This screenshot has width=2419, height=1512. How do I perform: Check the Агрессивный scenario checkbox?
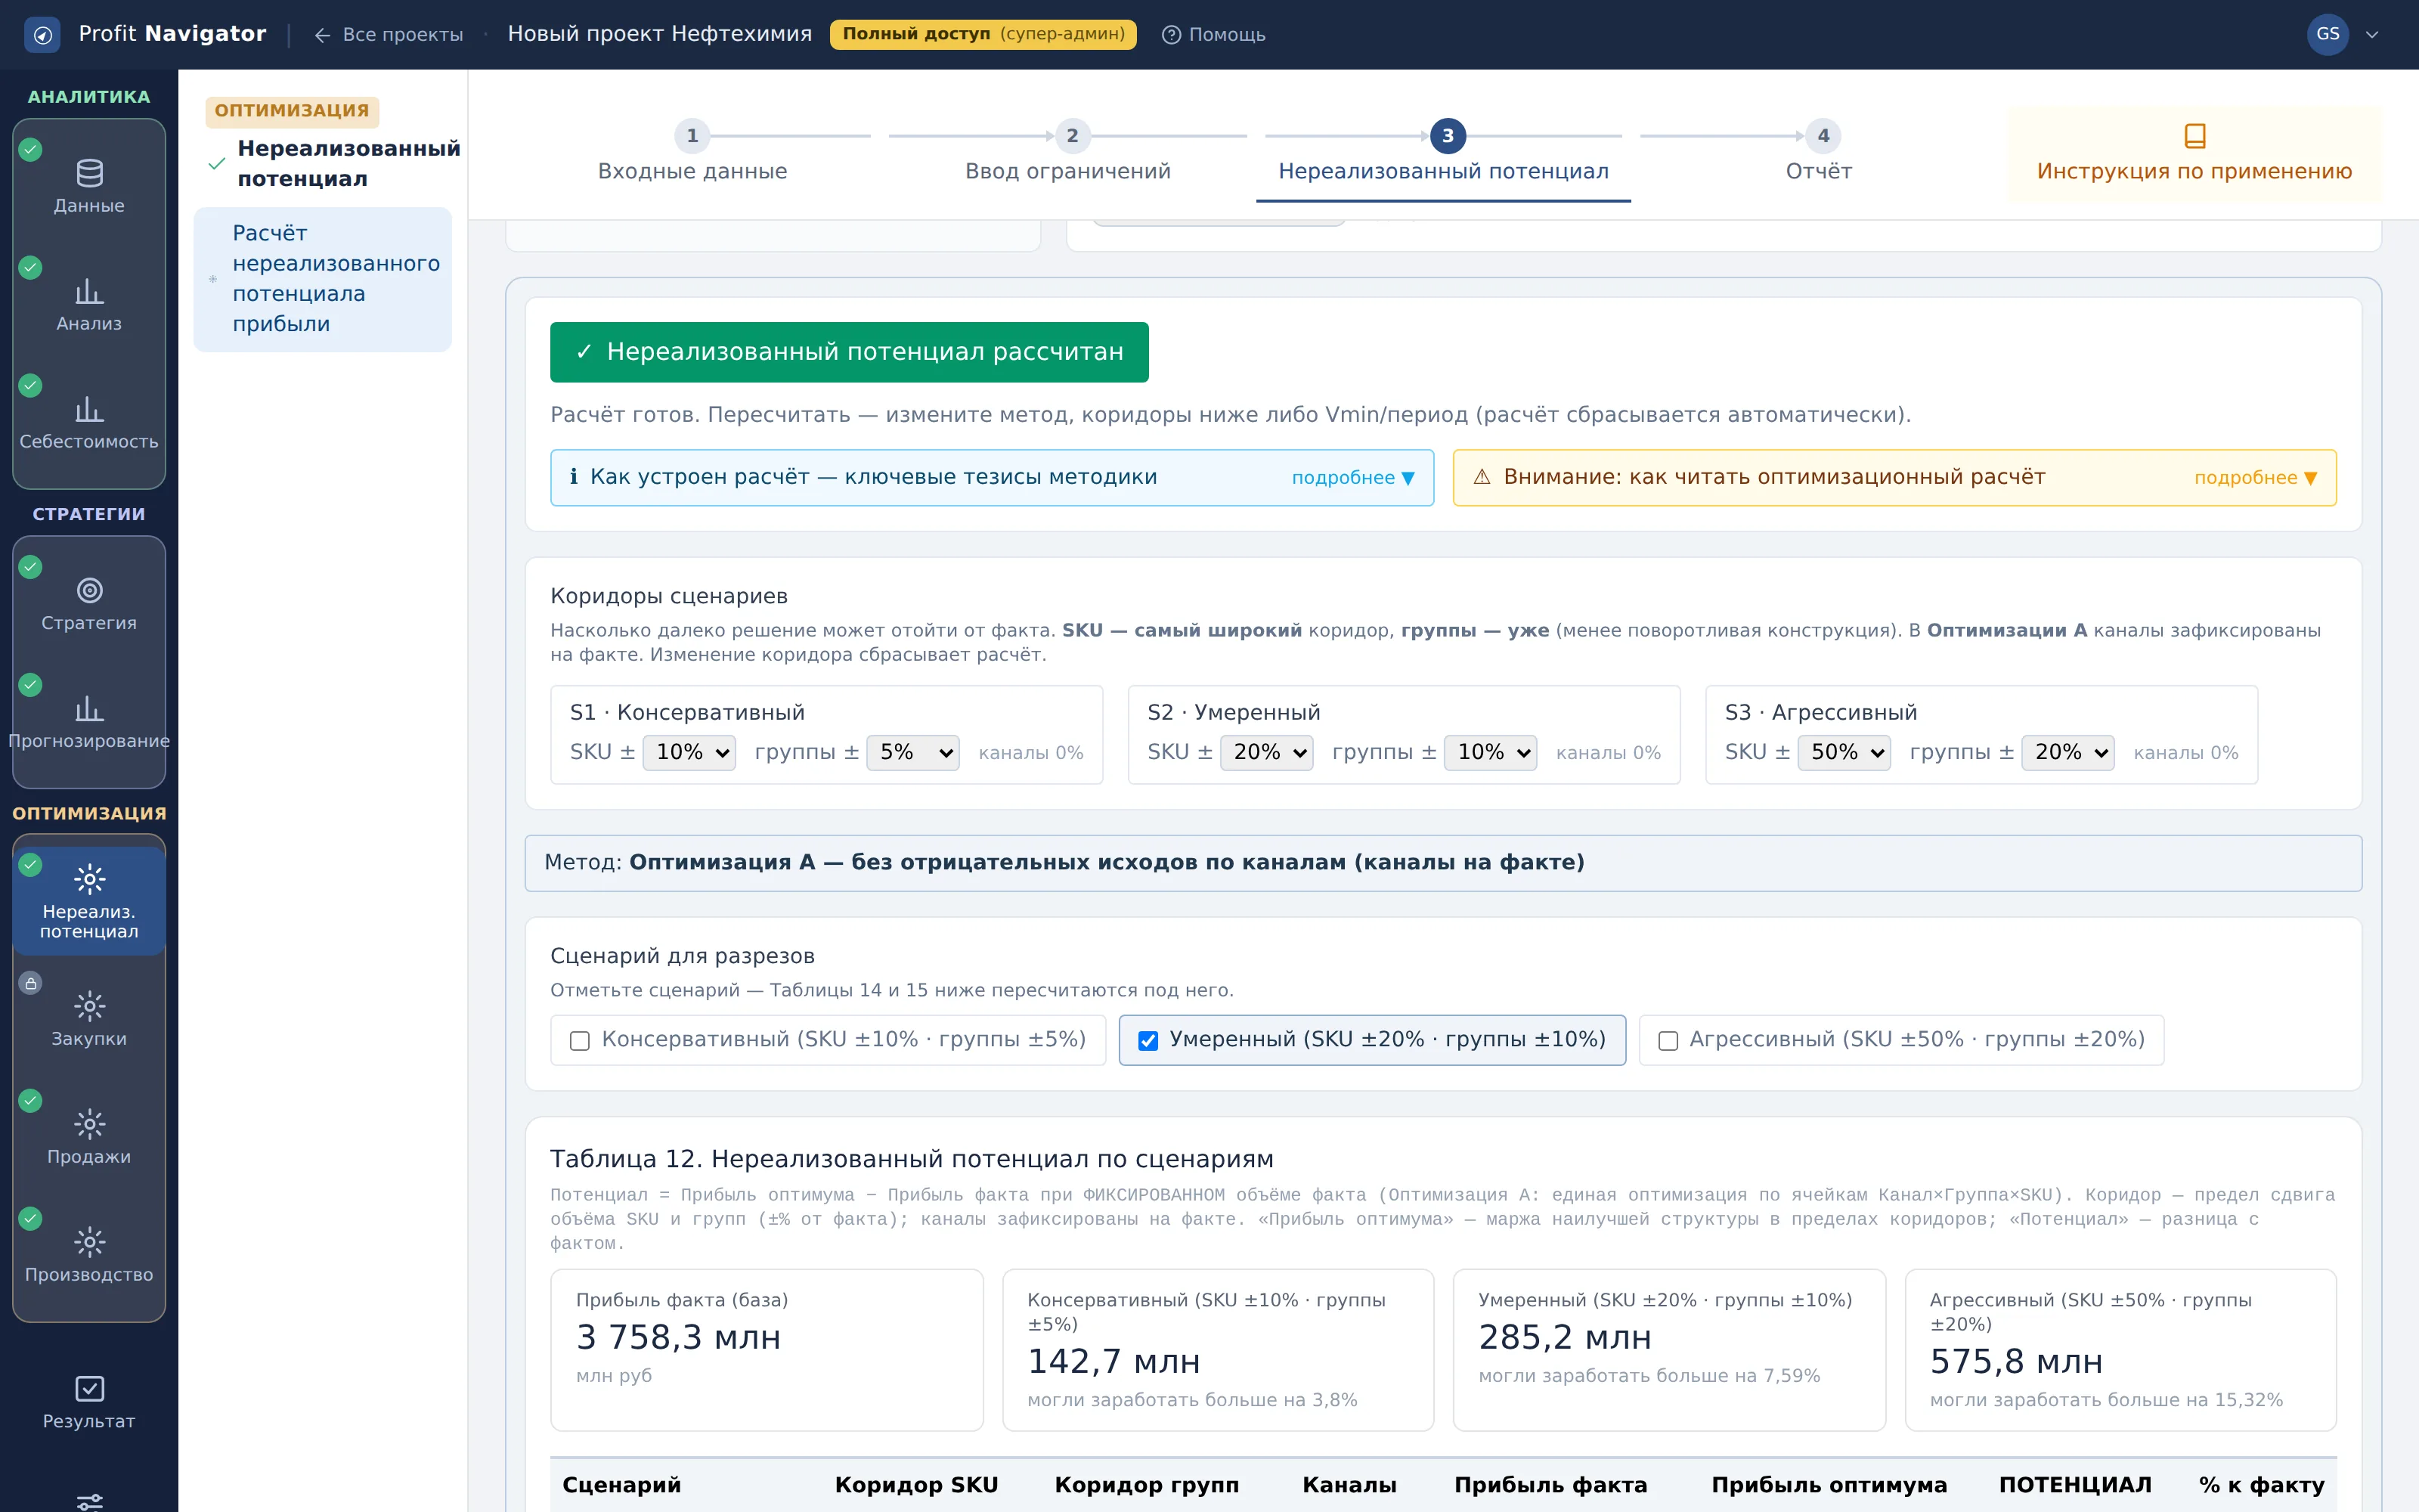[1668, 1041]
